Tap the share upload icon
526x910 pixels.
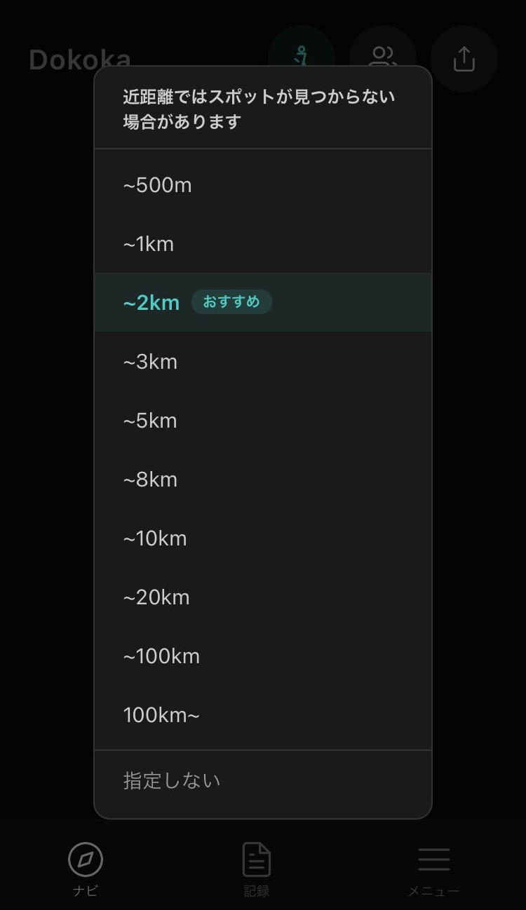pyautogui.click(x=464, y=59)
